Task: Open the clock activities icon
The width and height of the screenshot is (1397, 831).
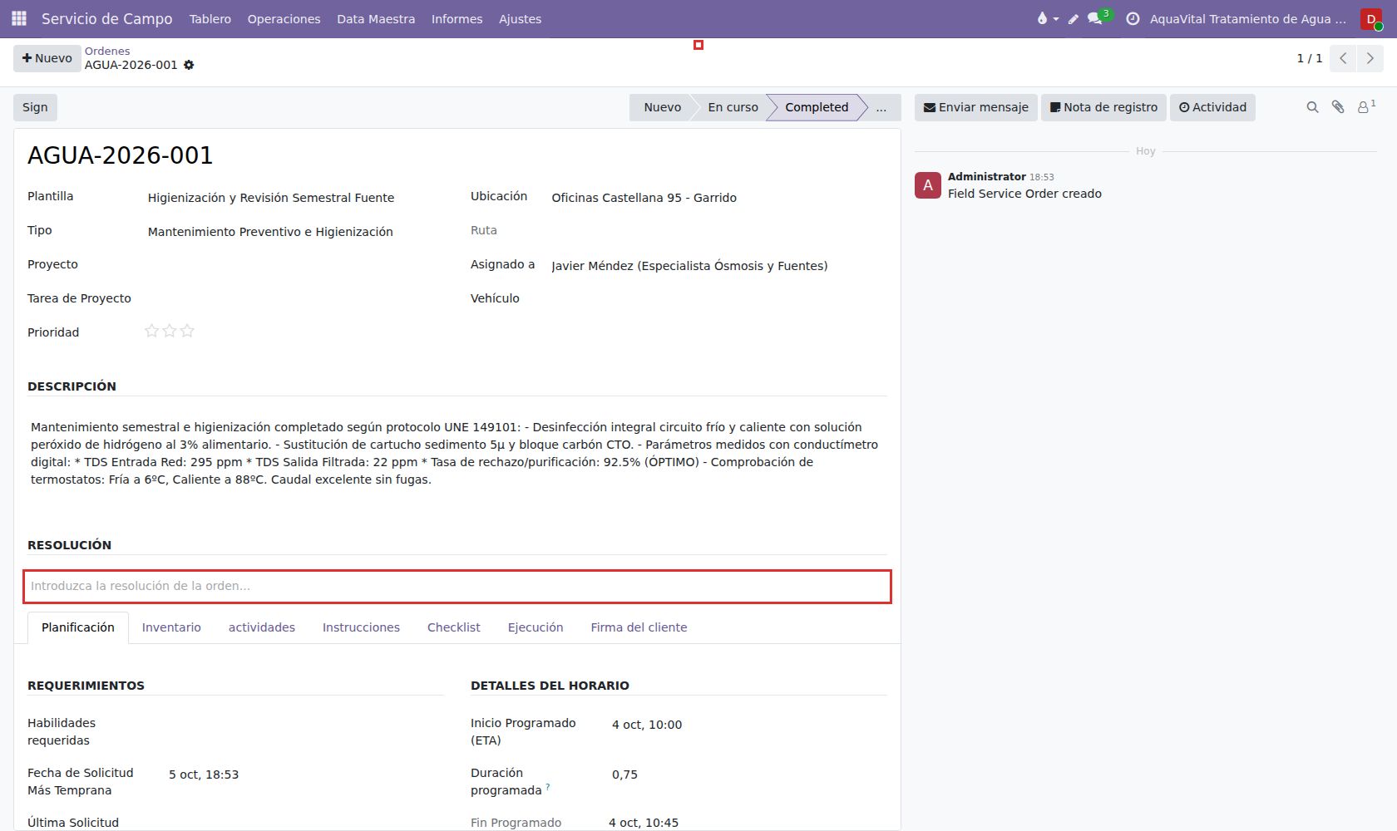Action: click(x=1133, y=18)
